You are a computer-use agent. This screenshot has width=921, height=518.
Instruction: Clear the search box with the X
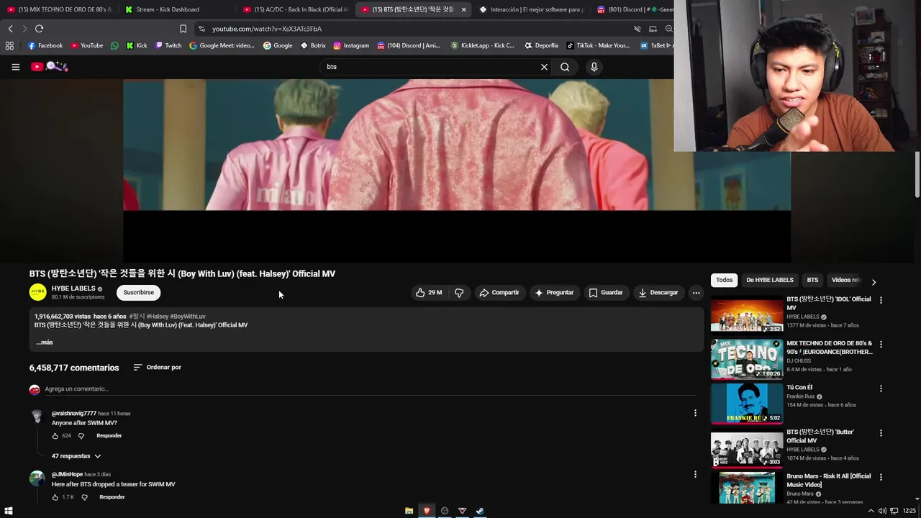click(x=544, y=67)
